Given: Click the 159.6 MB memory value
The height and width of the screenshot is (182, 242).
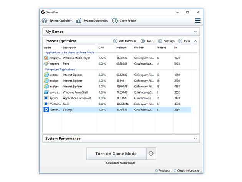Looking at the screenshot, I should pos(122,87).
